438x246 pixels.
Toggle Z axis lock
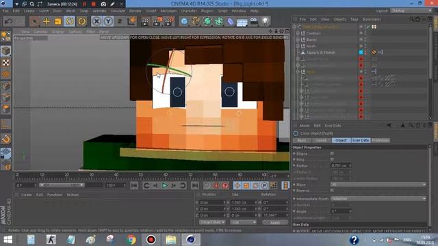click(120, 21)
